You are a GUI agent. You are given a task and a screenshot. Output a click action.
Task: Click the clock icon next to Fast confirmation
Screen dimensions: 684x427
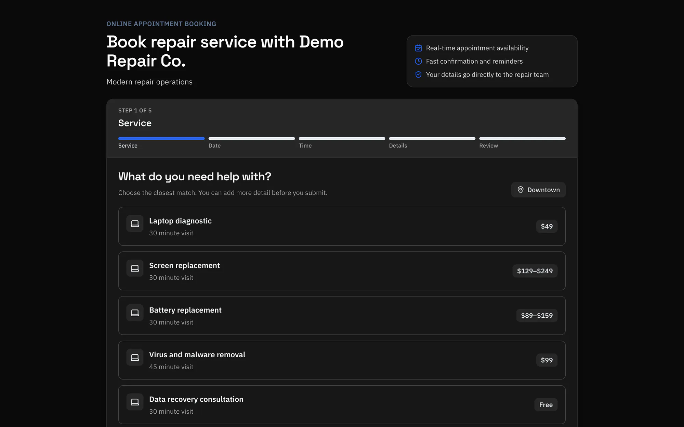tap(418, 61)
